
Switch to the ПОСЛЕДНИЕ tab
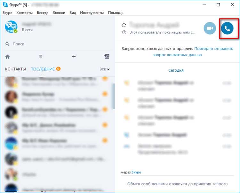tap(43, 69)
